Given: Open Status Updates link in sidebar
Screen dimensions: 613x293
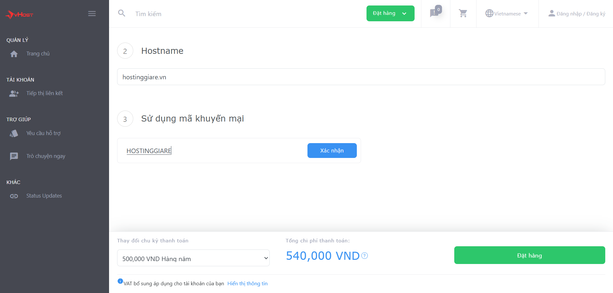Looking at the screenshot, I should tap(44, 196).
